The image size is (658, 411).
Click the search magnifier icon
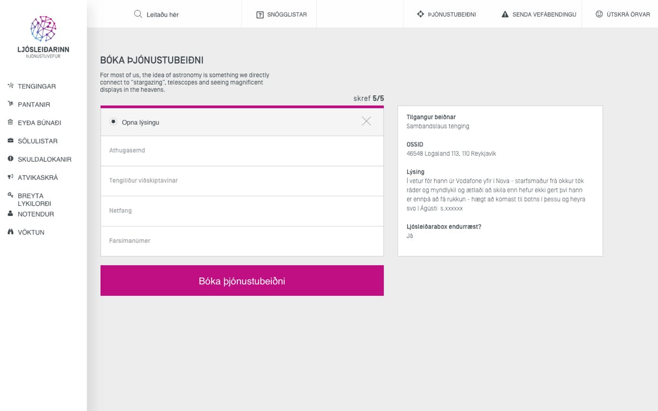138,14
